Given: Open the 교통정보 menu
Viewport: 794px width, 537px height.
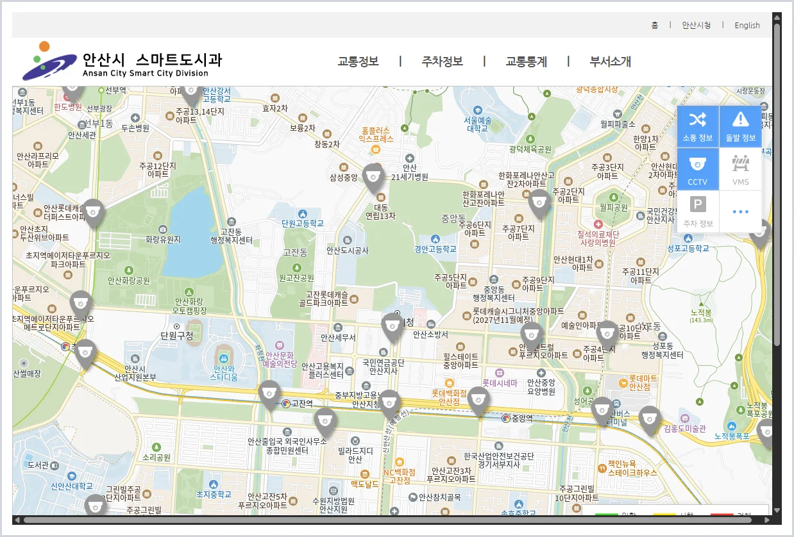Looking at the screenshot, I should (358, 62).
